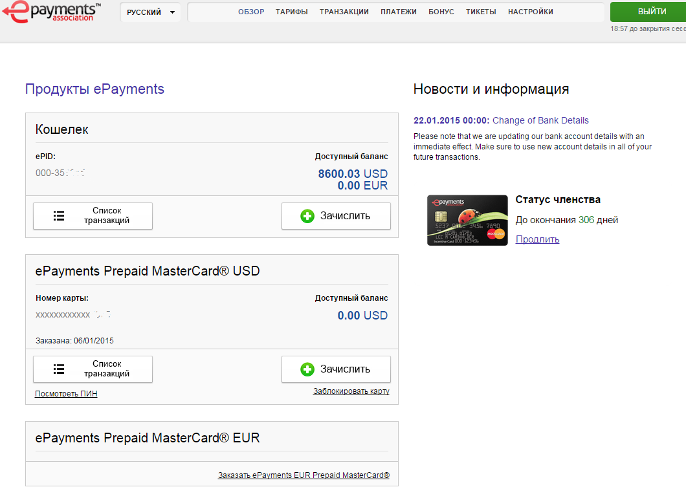Go to the ТАРИФЫ section
The width and height of the screenshot is (686, 498).
(292, 12)
